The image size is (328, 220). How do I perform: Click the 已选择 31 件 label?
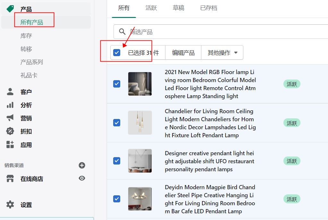click(143, 53)
